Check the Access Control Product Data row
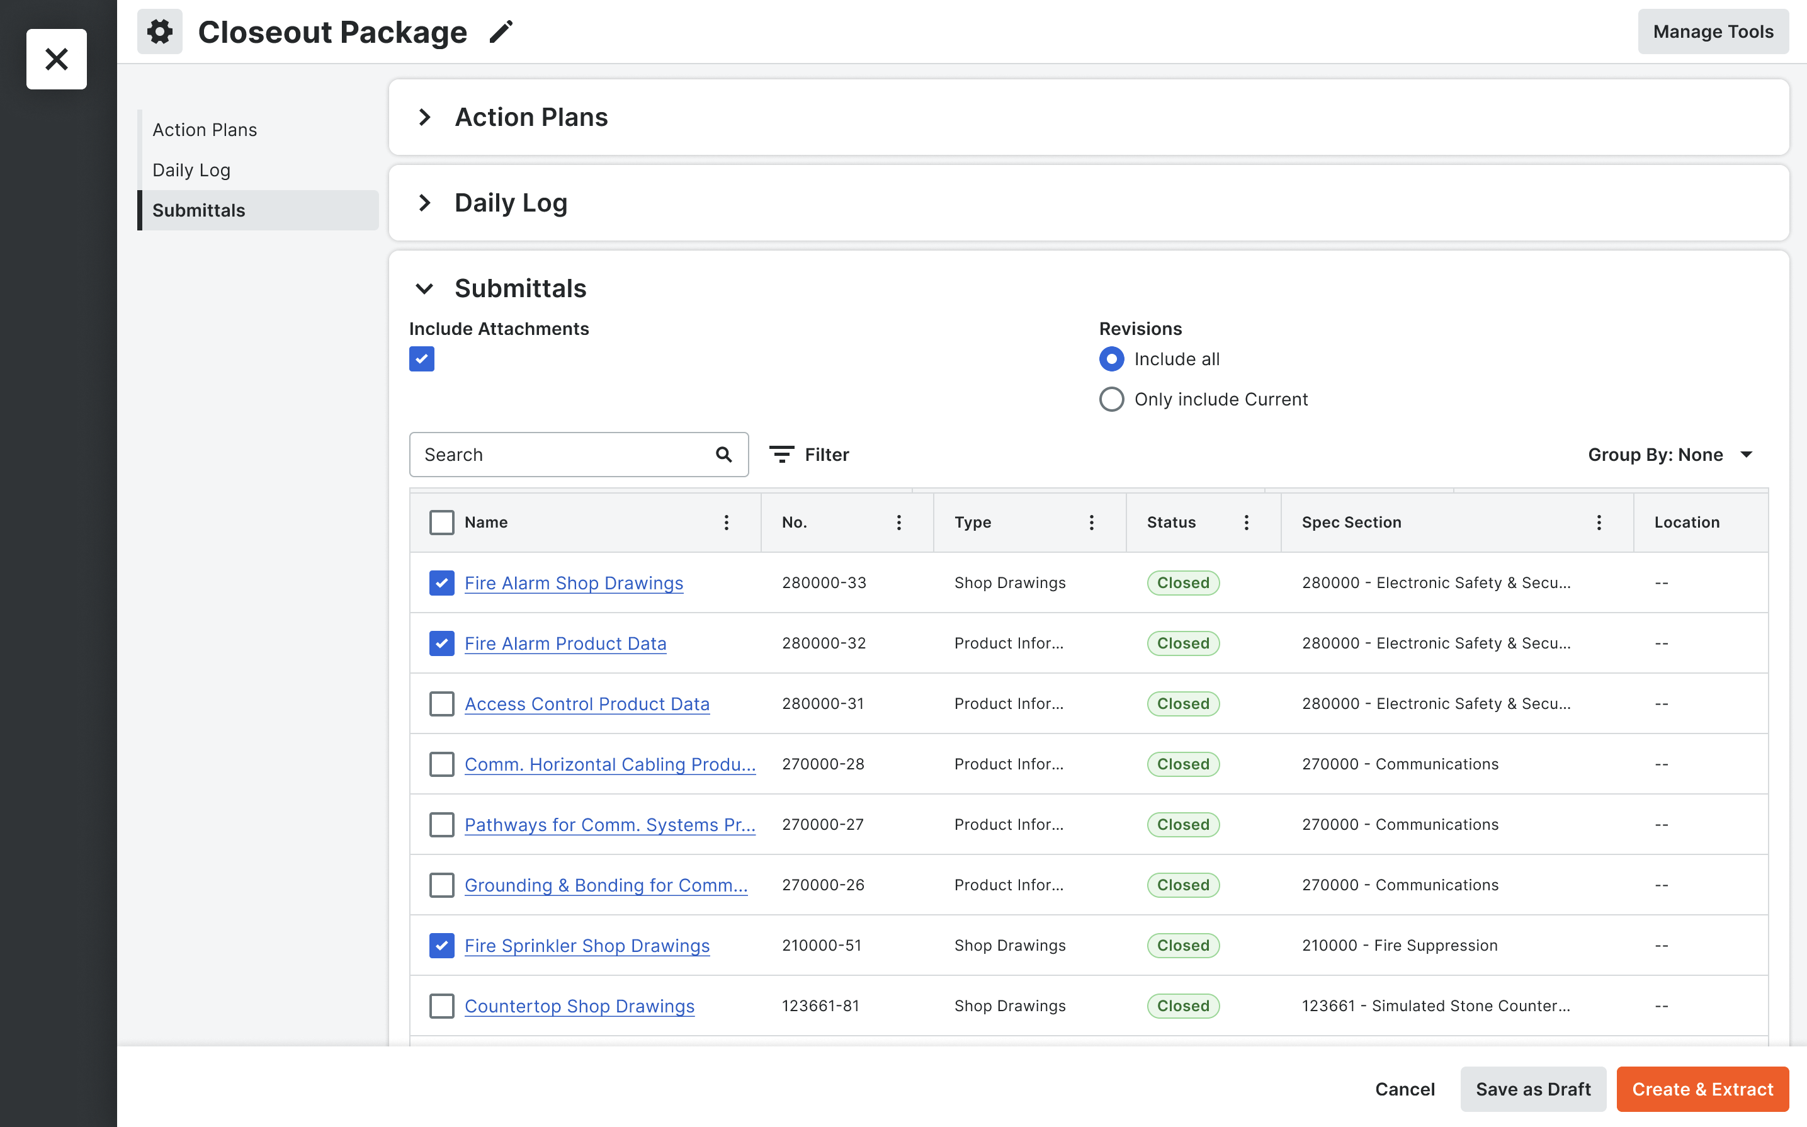Viewport: 1807px width, 1127px height. pyautogui.click(x=442, y=704)
